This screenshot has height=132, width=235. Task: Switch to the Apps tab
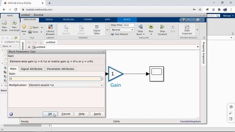point(108,19)
